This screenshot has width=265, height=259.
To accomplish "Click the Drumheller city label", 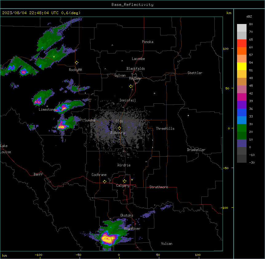I will (x=196, y=150).
